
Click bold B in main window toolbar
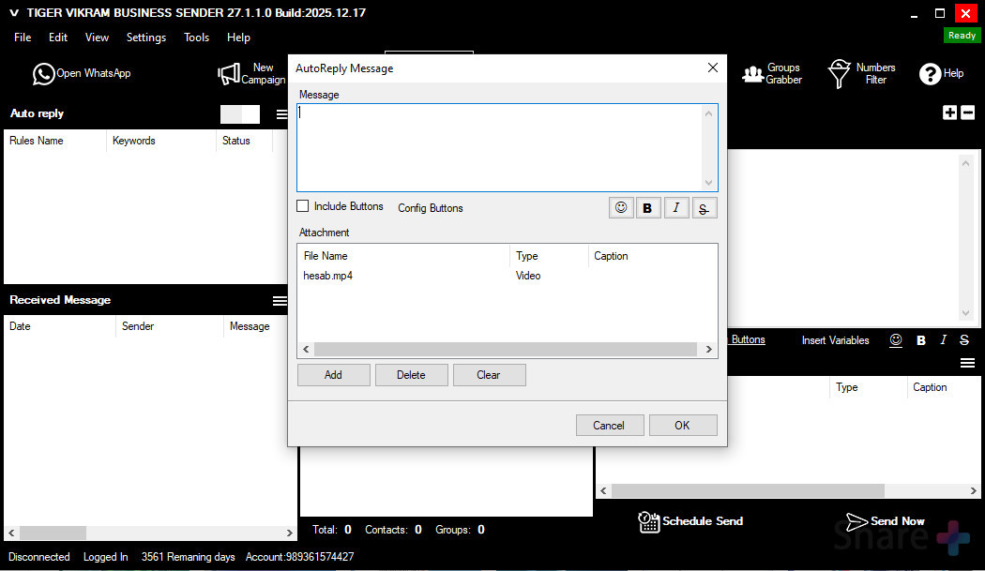pyautogui.click(x=921, y=339)
